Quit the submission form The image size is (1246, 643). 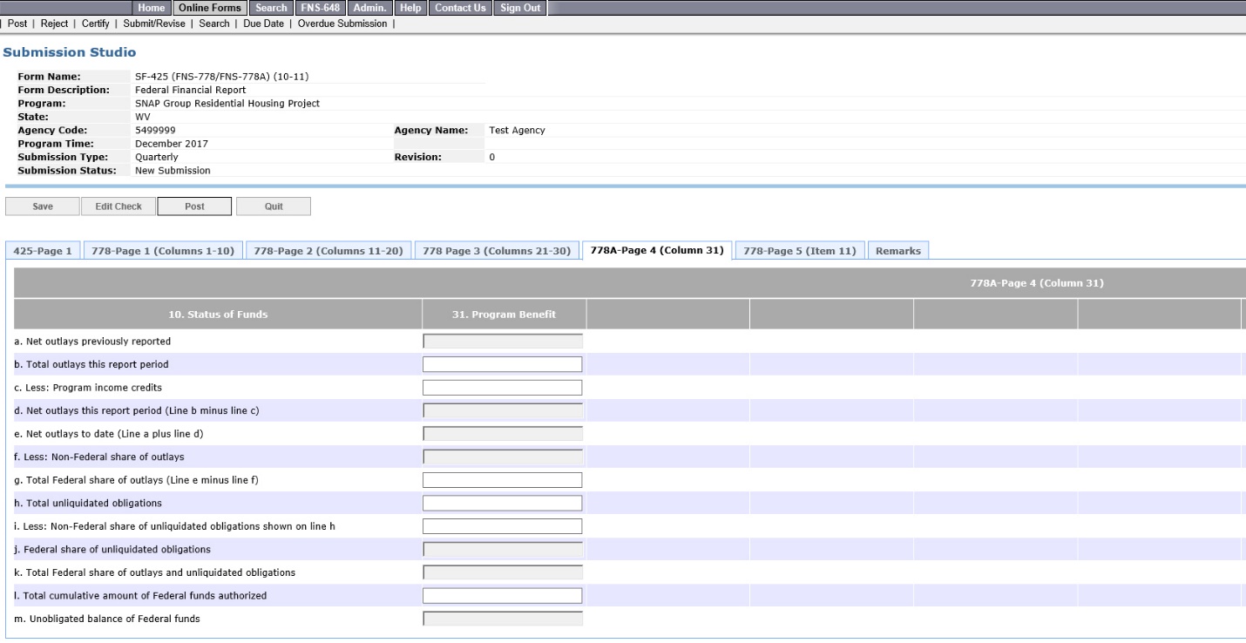pyautogui.click(x=274, y=206)
